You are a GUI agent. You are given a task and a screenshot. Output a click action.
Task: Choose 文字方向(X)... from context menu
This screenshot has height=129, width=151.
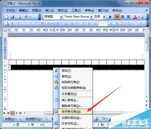pyautogui.click(x=73, y=124)
